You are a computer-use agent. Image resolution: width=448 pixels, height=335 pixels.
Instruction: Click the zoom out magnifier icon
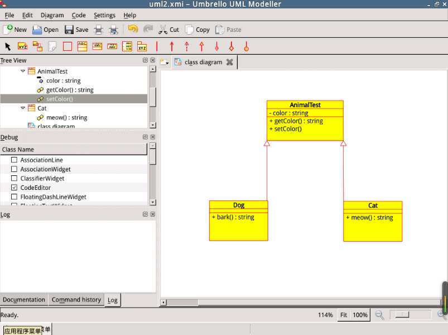379,315
